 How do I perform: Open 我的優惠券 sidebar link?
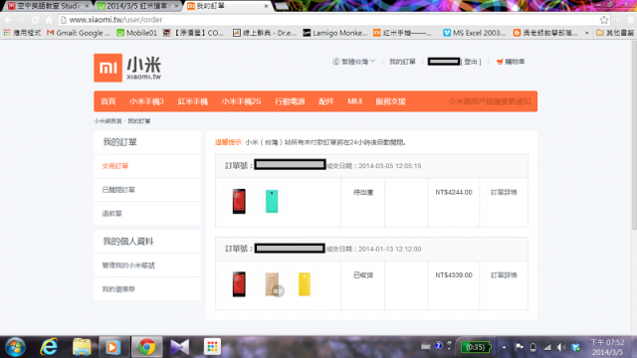click(118, 289)
